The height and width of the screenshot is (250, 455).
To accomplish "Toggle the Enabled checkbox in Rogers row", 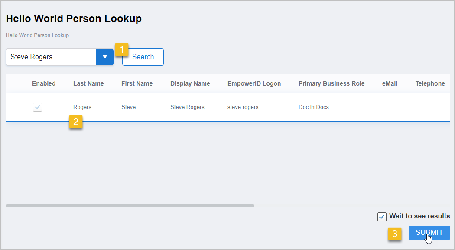I will [x=38, y=107].
